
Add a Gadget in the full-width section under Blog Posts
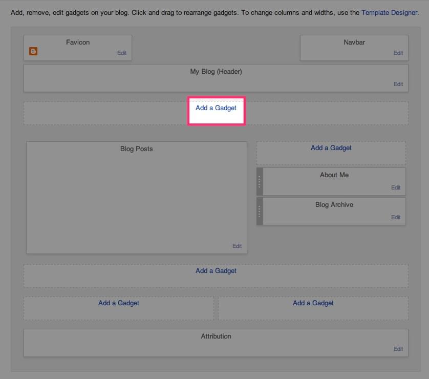pyautogui.click(x=216, y=270)
